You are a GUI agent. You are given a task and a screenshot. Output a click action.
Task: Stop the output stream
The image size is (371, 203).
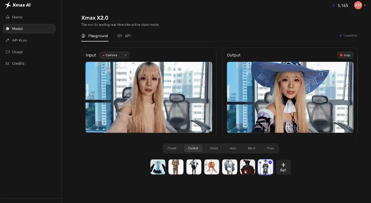[x=345, y=55]
